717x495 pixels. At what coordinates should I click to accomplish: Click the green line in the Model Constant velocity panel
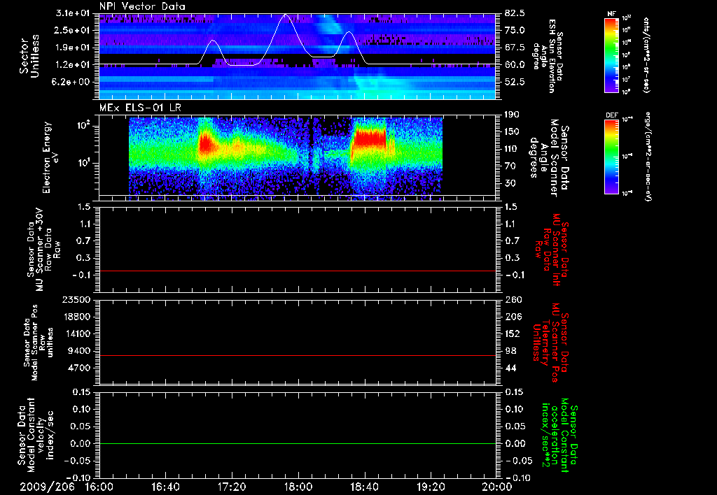point(298,443)
